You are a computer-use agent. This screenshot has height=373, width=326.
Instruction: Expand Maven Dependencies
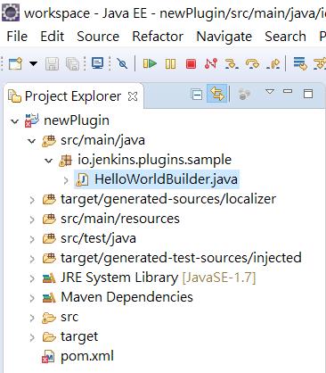[x=32, y=298]
